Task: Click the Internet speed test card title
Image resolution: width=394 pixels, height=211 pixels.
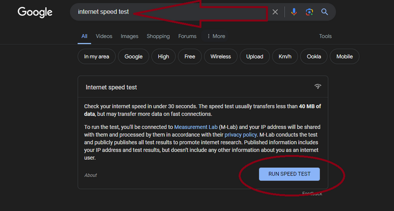Action: (x=111, y=88)
